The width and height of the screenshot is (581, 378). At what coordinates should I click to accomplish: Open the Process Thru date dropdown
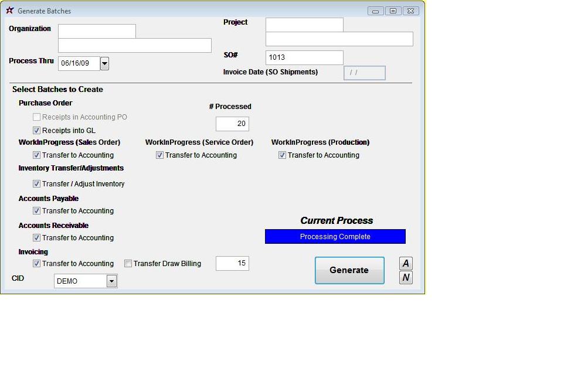point(104,63)
